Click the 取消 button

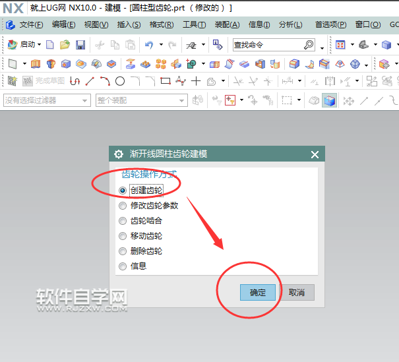[x=297, y=293]
